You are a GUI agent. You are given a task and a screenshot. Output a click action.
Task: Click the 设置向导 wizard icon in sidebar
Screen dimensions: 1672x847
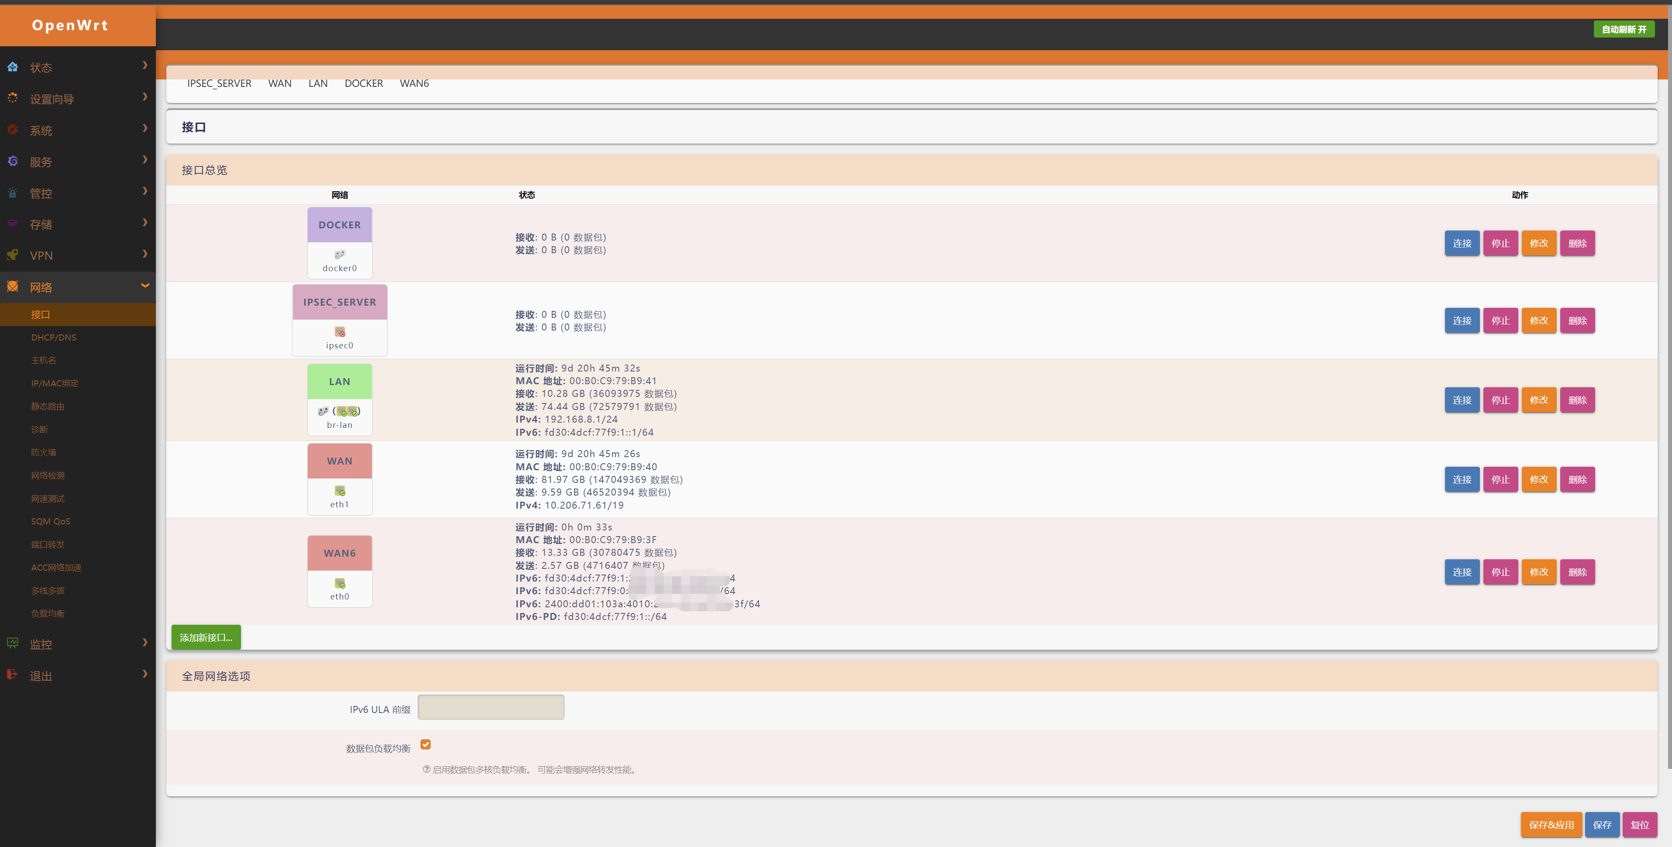[12, 98]
